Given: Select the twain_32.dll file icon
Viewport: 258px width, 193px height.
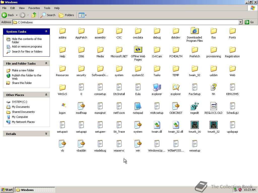Looking at the screenshot, I should (x=176, y=125).
